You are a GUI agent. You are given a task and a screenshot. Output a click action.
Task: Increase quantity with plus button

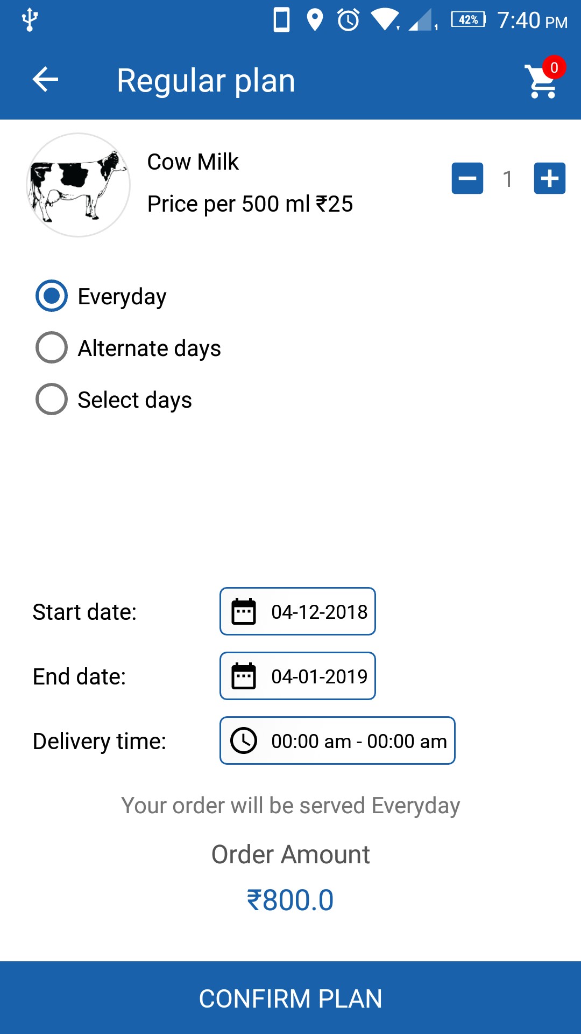pos(549,178)
